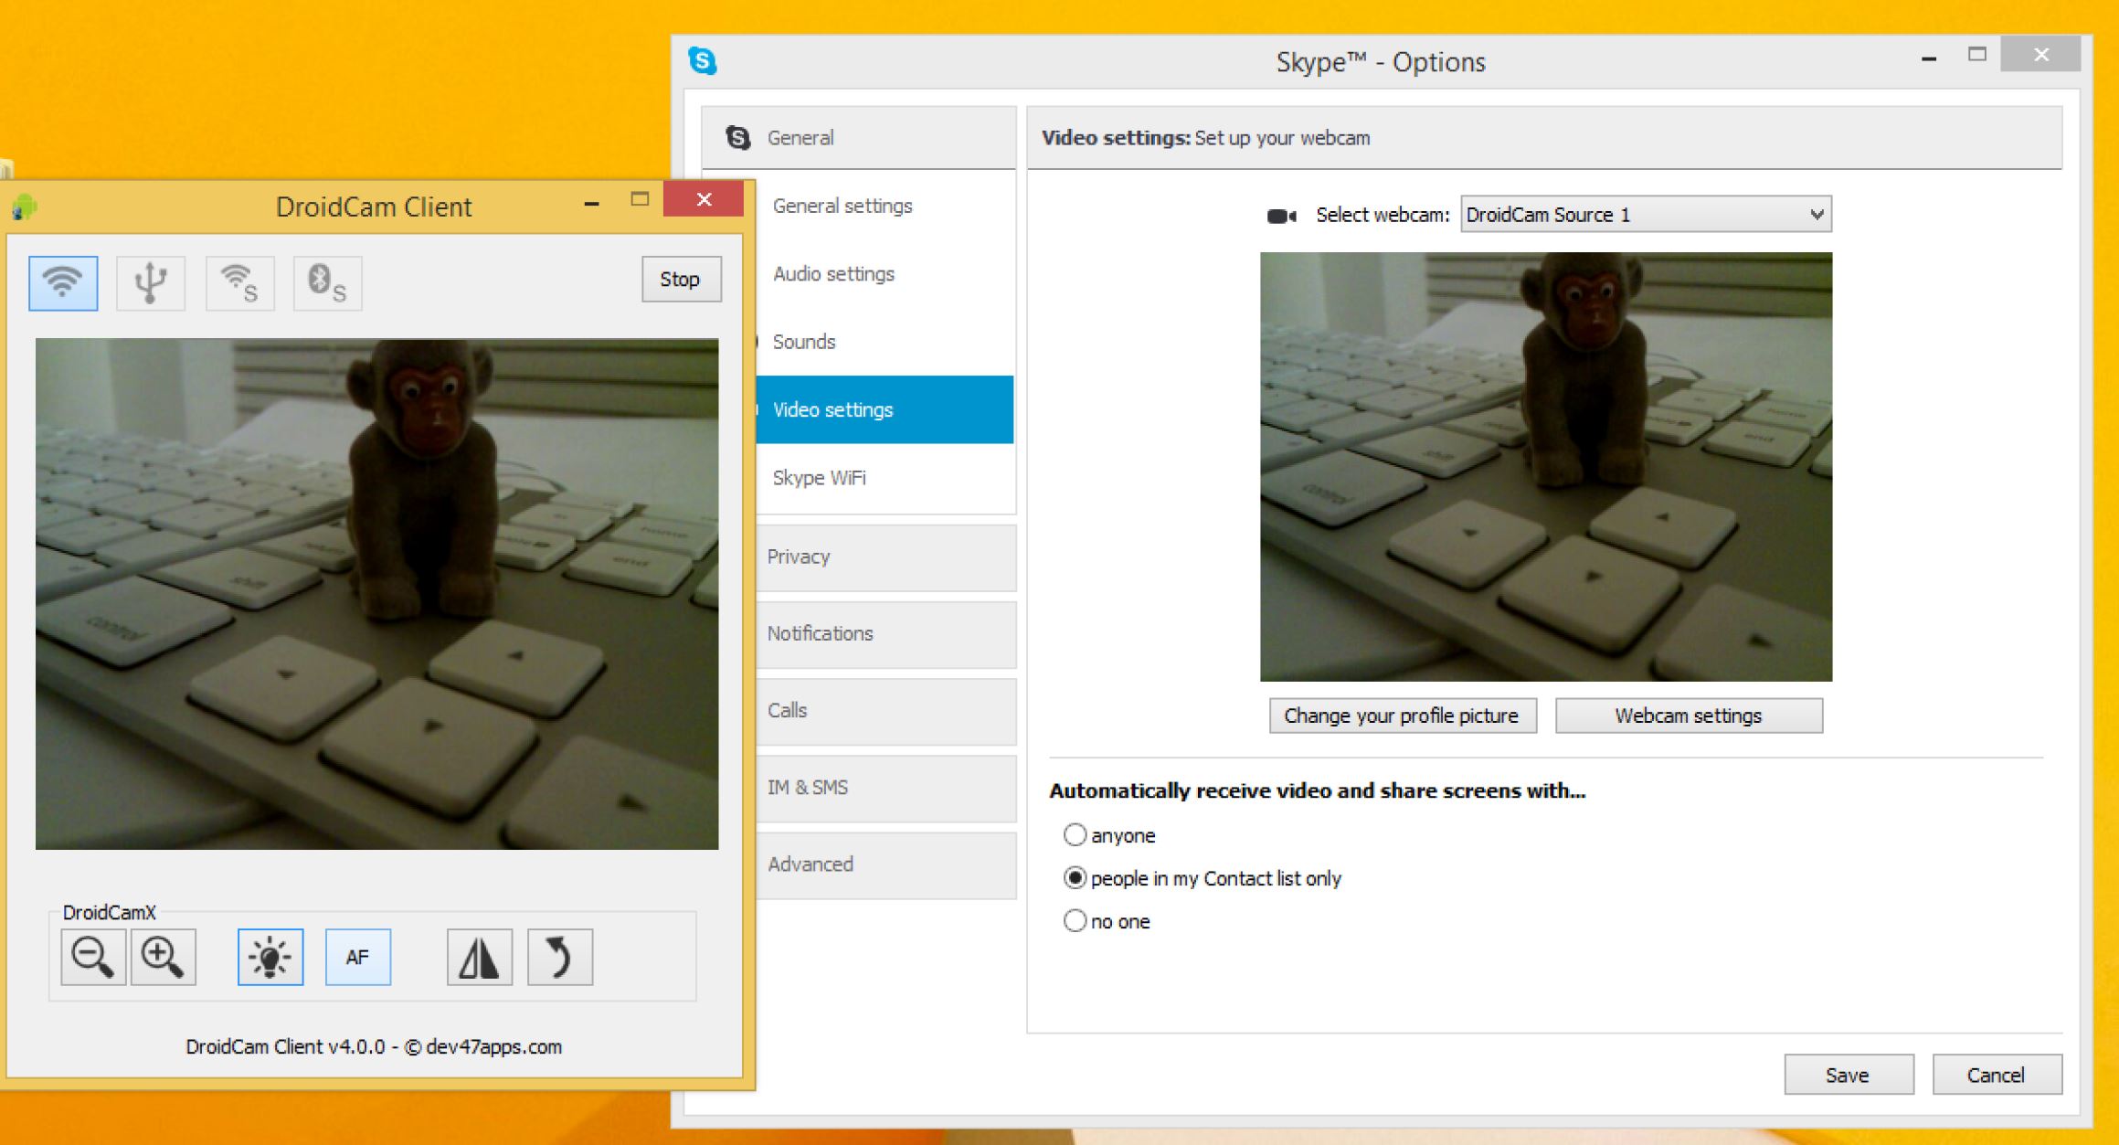Click the autofocus AF icon in DroidCam
This screenshot has width=2119, height=1145.
pyautogui.click(x=356, y=958)
